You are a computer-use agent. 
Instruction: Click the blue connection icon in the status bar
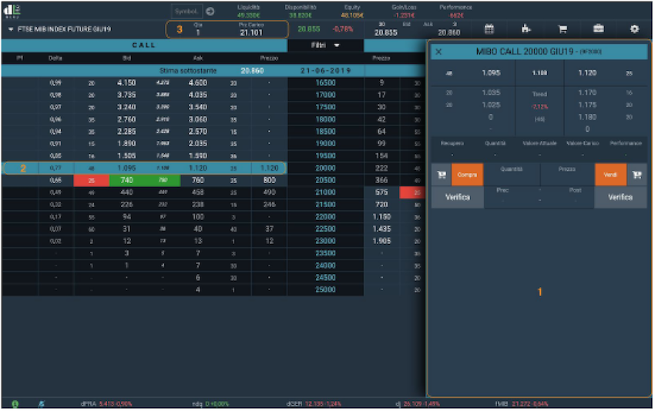(x=42, y=404)
